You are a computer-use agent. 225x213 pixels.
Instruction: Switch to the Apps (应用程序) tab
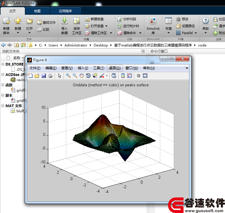pyautogui.click(x=65, y=11)
